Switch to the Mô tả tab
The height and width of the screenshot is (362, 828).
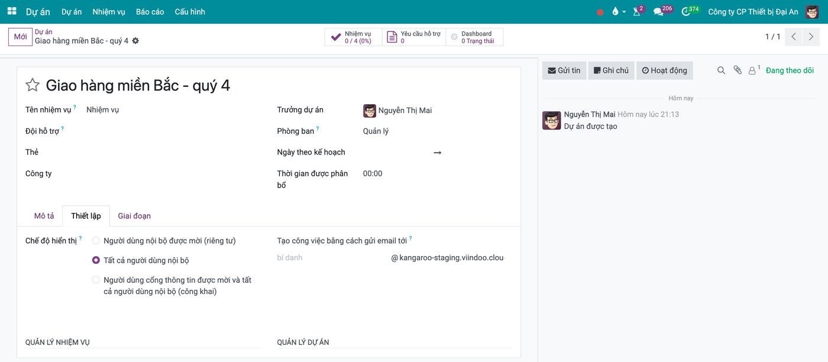coord(44,216)
